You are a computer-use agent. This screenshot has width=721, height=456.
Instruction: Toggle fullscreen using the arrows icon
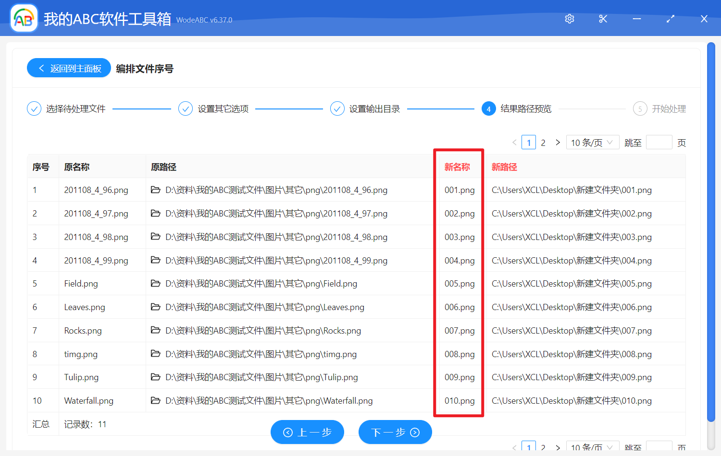[x=670, y=19]
